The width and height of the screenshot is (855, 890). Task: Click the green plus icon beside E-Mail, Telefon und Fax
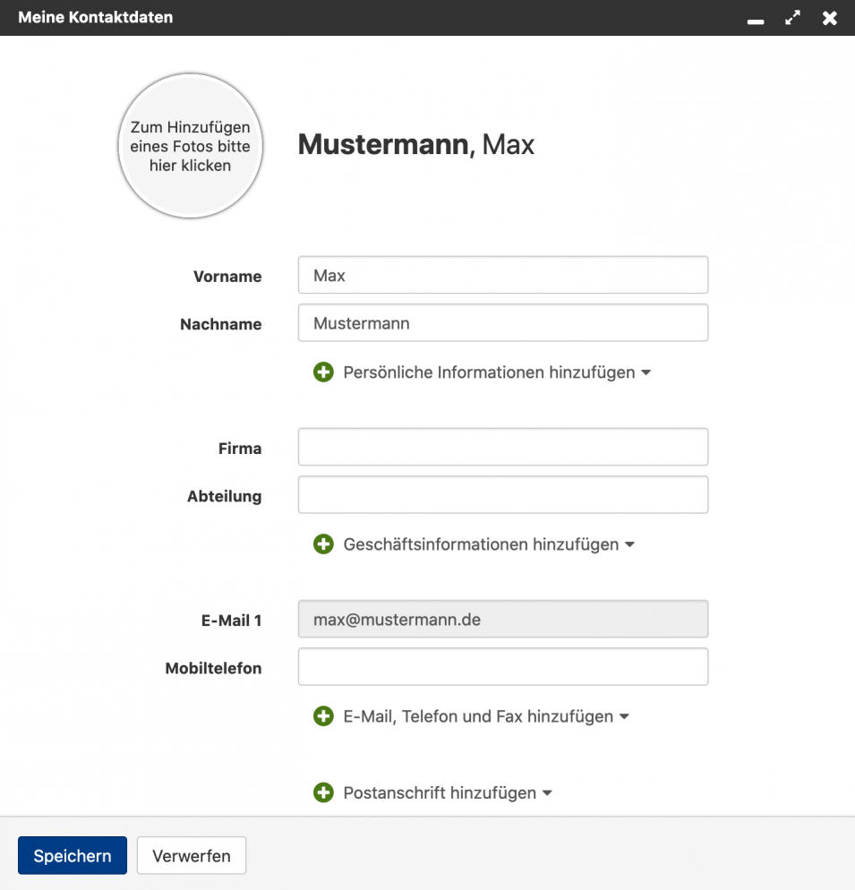pyautogui.click(x=323, y=716)
